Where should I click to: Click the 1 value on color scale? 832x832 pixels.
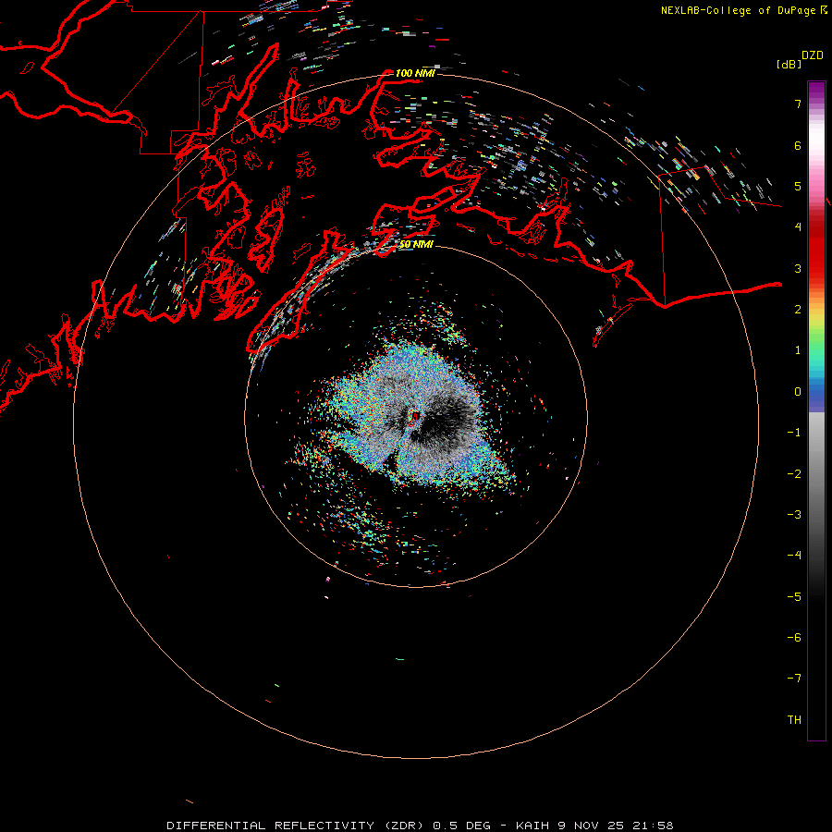[798, 350]
